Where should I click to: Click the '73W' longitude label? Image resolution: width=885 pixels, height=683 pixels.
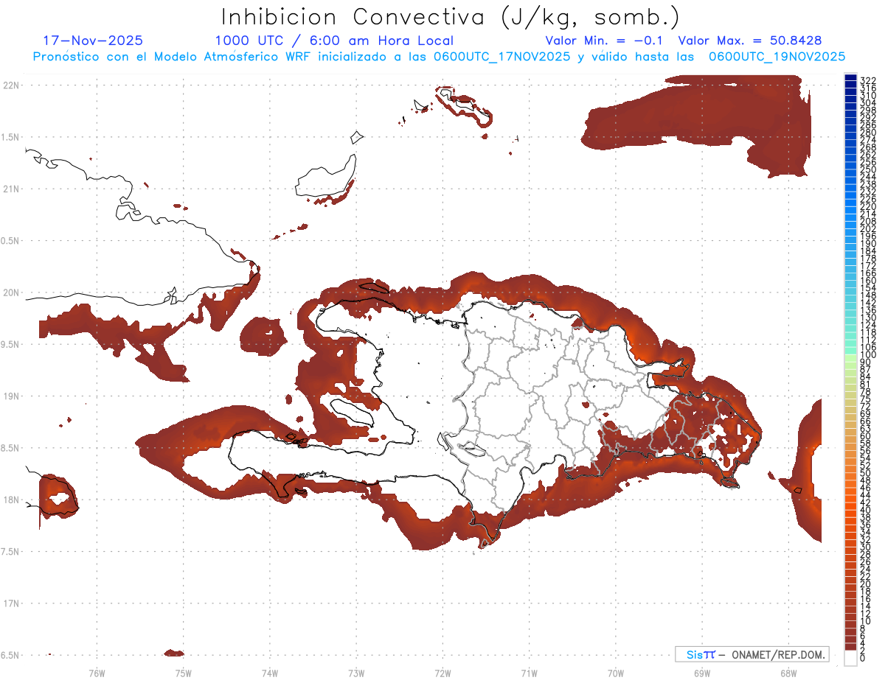[x=356, y=673]
